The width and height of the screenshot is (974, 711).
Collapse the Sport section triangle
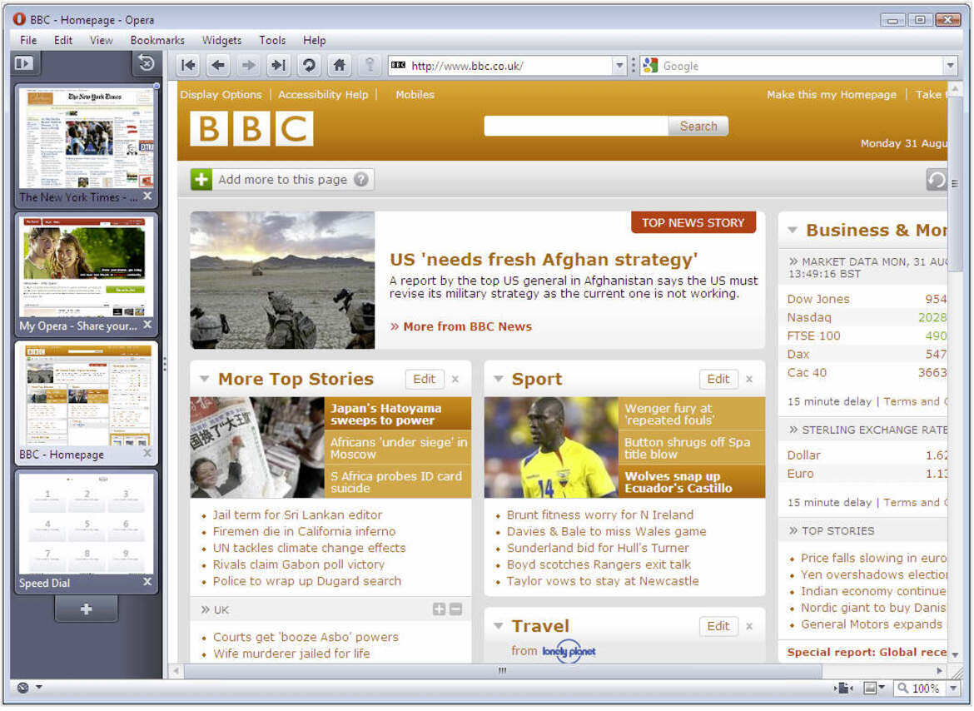[x=498, y=379]
